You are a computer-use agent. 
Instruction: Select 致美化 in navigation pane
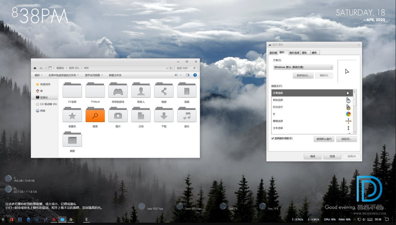point(45,98)
